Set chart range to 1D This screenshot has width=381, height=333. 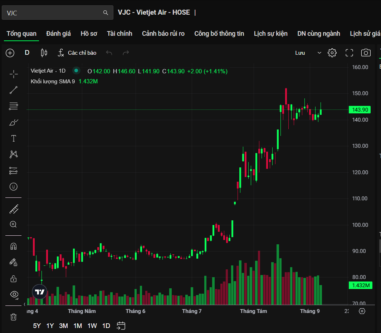coord(106,326)
